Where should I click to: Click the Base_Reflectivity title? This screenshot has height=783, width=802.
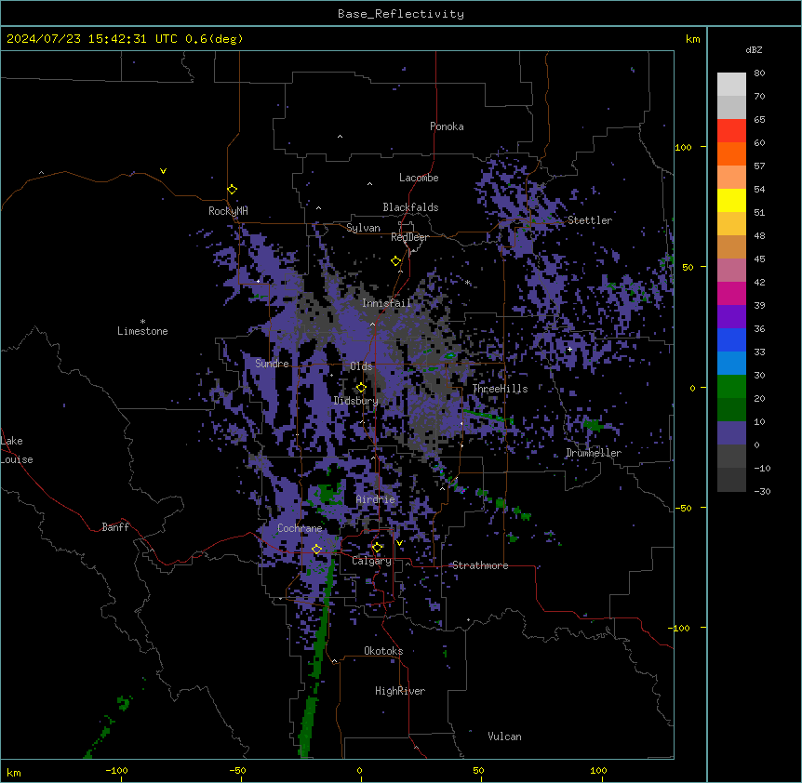(x=401, y=14)
